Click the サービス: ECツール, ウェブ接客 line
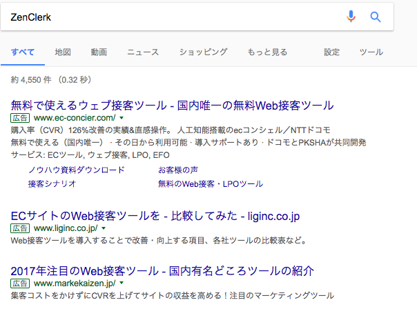Viewport: 417px width, 309px height. (90, 155)
